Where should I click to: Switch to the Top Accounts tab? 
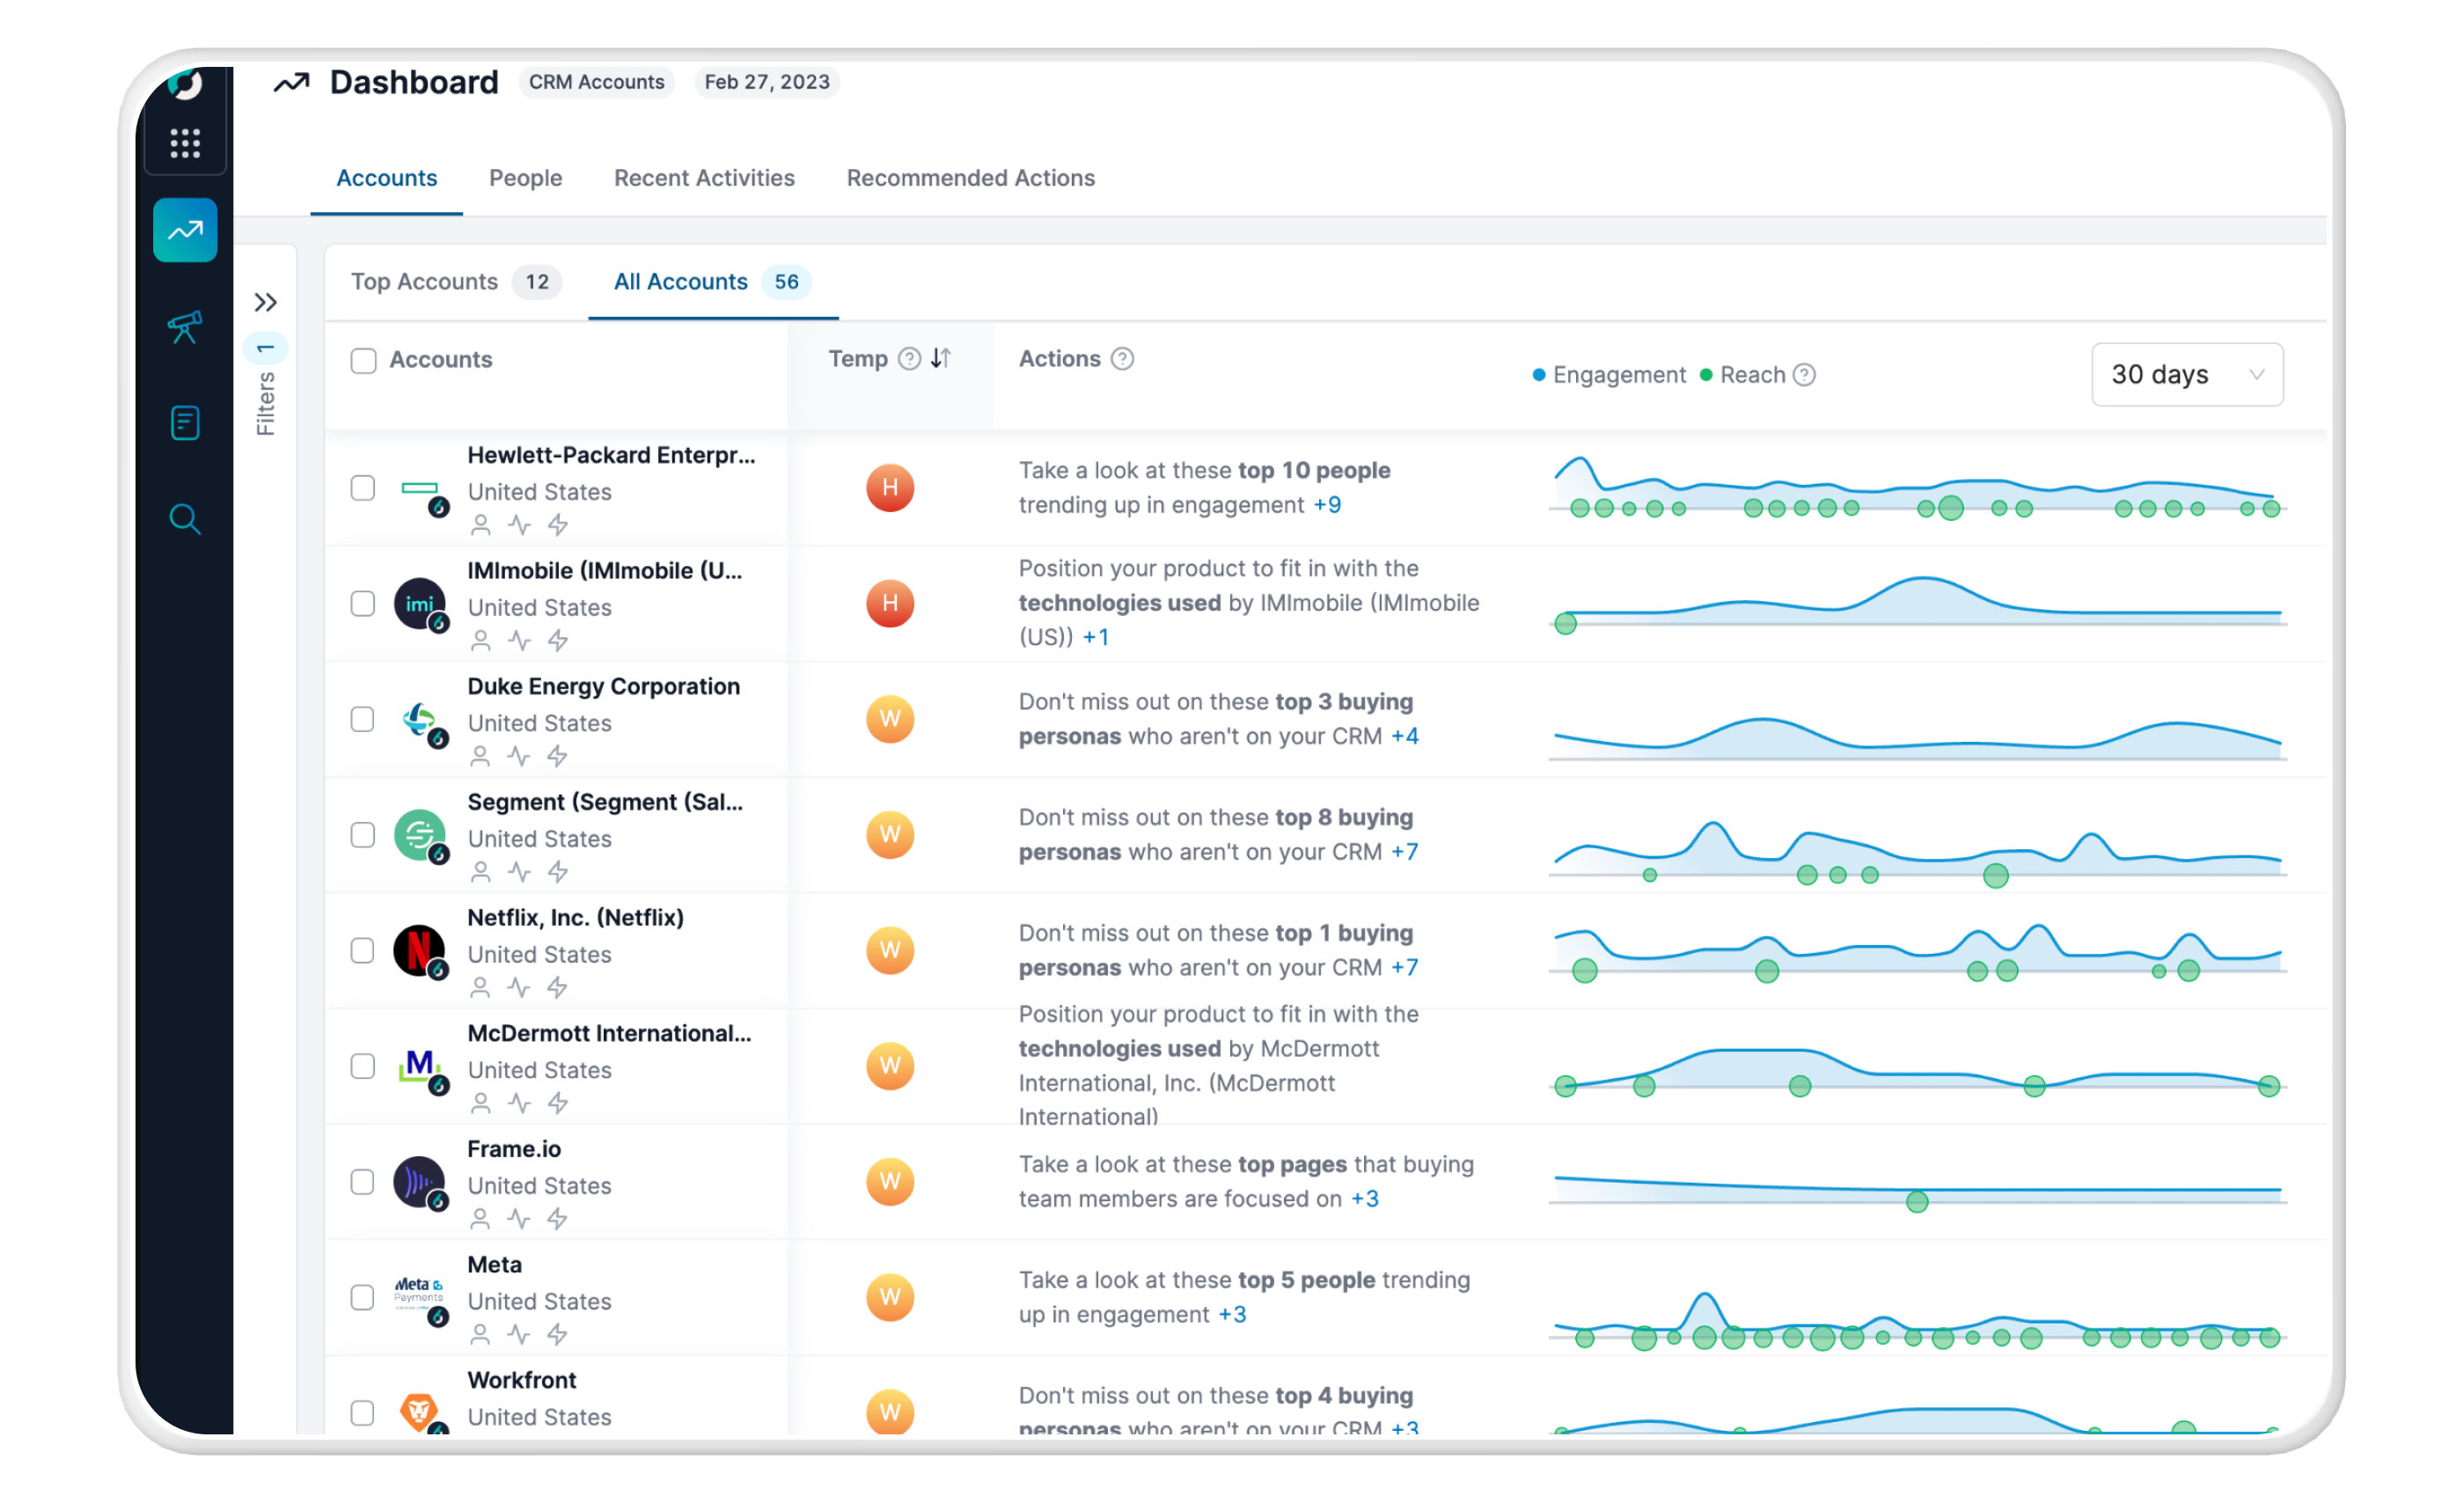(425, 282)
